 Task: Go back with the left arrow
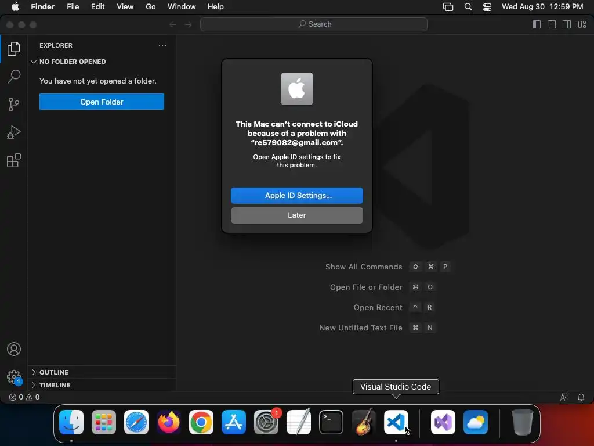[173, 24]
